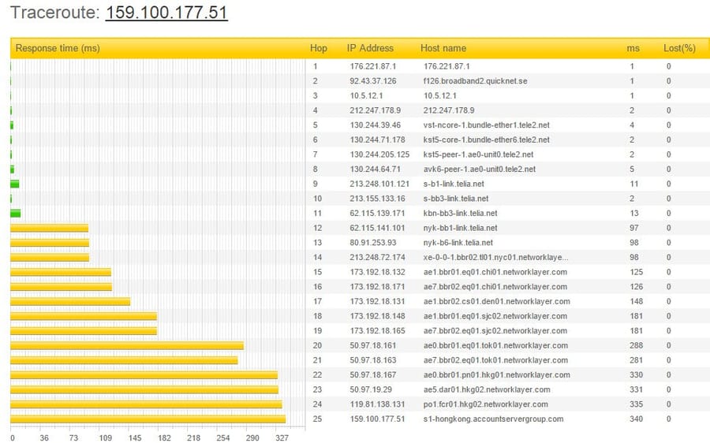Select host f126.broadband2.quicknet.se
This screenshot has height=443, width=710.
(475, 81)
